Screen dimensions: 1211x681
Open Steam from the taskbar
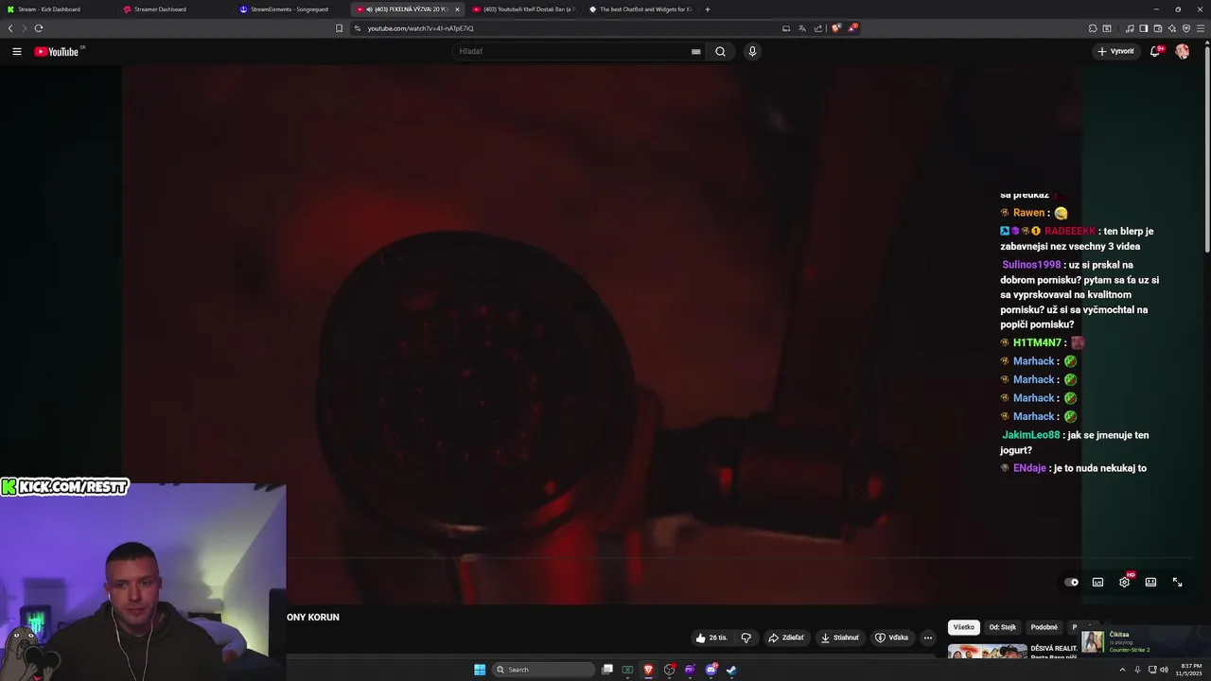[x=731, y=670]
